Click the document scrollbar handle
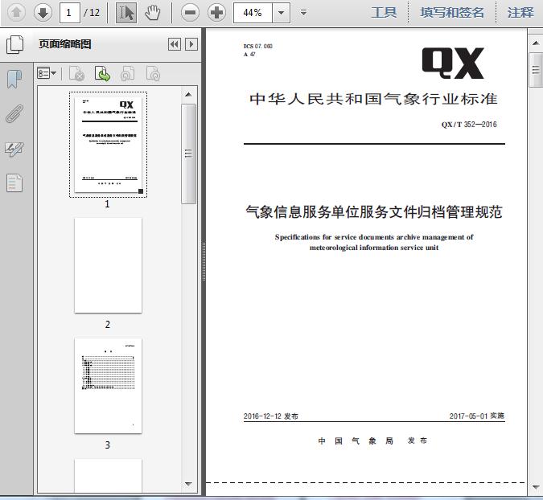 (x=536, y=70)
